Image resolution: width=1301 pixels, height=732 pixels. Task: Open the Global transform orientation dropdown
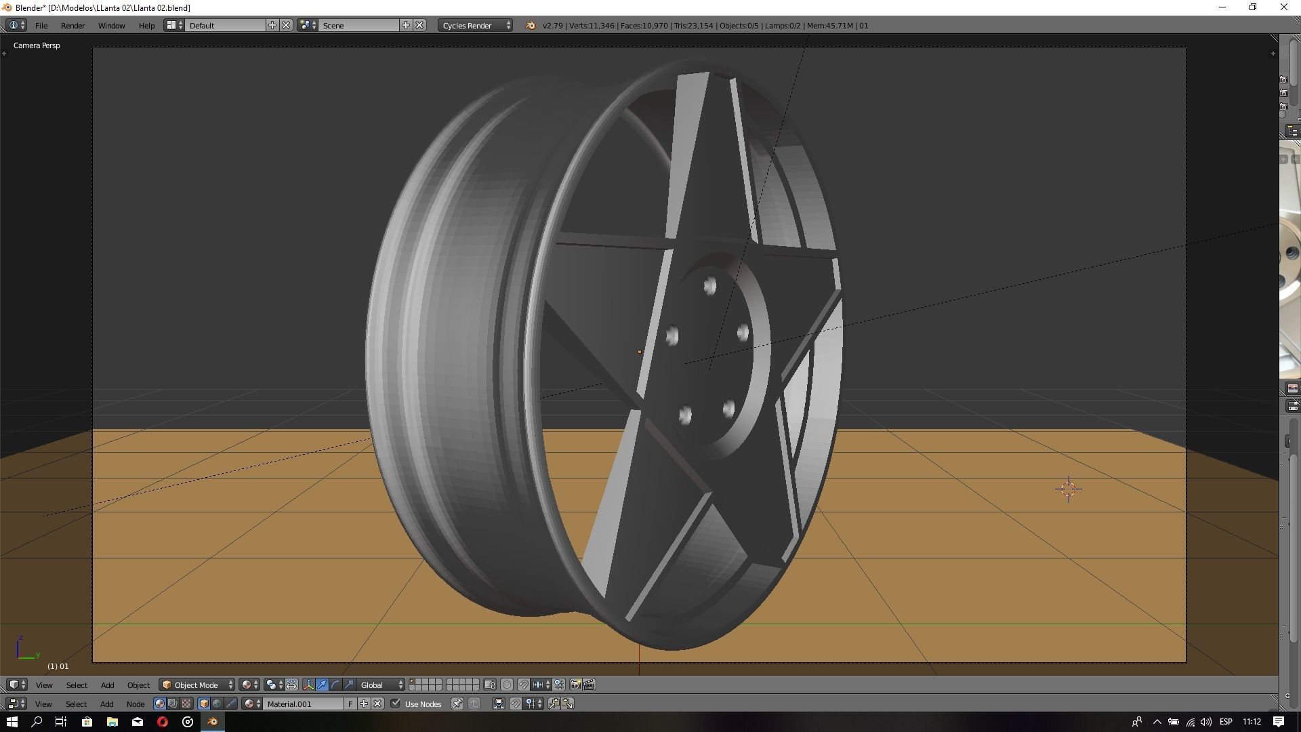(x=381, y=685)
